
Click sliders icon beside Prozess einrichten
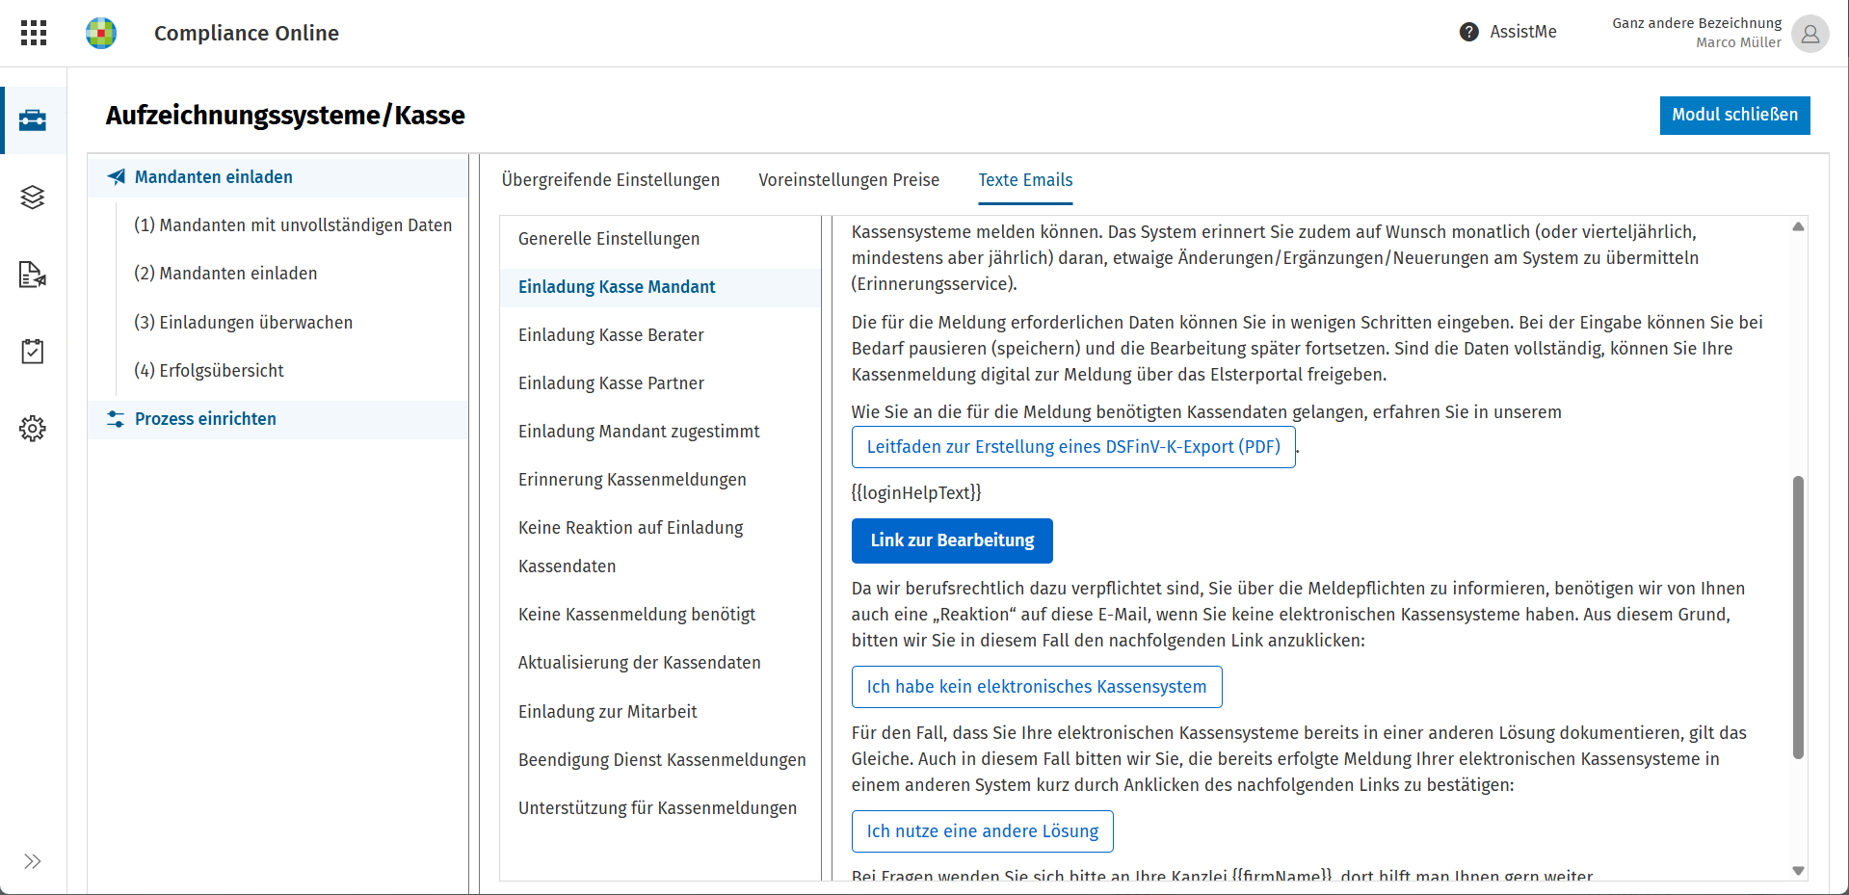[116, 419]
